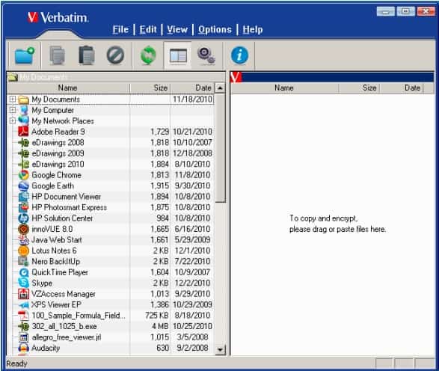Image resolution: width=439 pixels, height=371 pixels.
Task: Click the My Network Places label
Action: tap(63, 121)
